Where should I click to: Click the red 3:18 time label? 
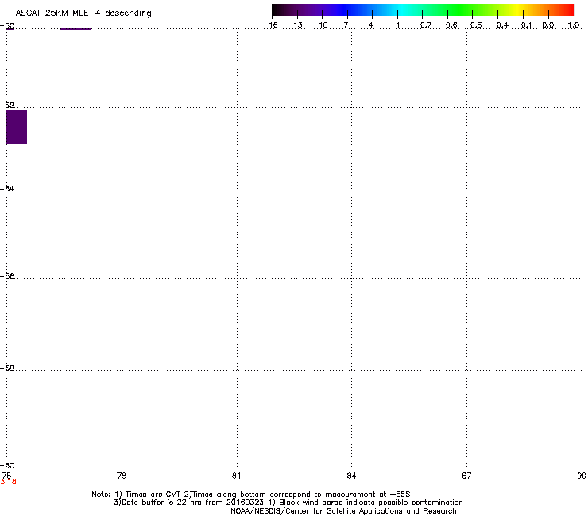(x=8, y=482)
